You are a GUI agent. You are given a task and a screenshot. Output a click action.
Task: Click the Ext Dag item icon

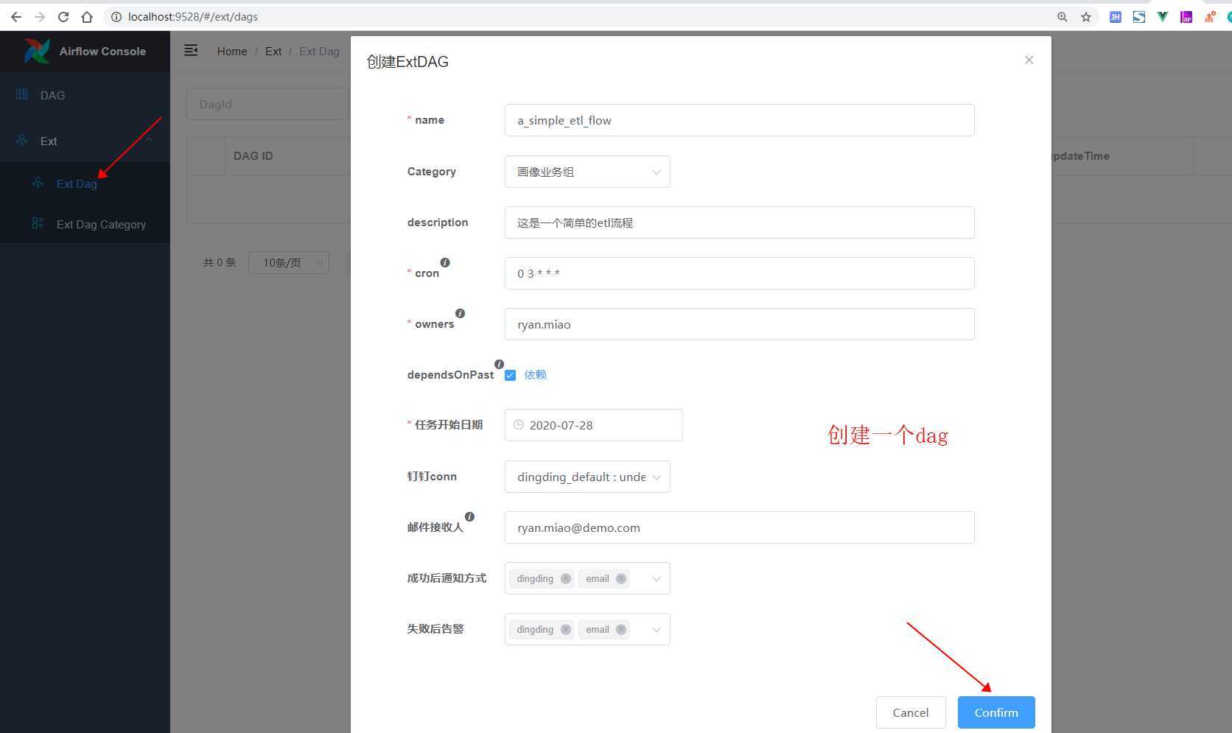tap(38, 183)
